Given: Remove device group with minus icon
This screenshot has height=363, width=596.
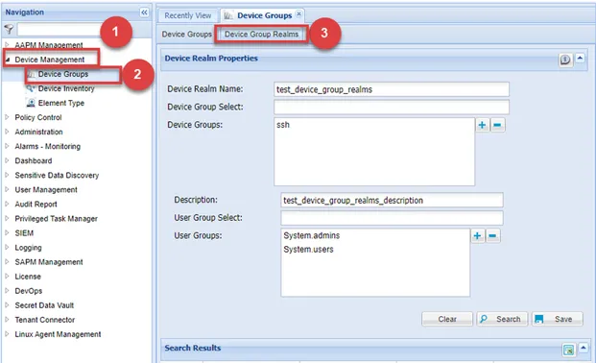Looking at the screenshot, I should [x=497, y=125].
